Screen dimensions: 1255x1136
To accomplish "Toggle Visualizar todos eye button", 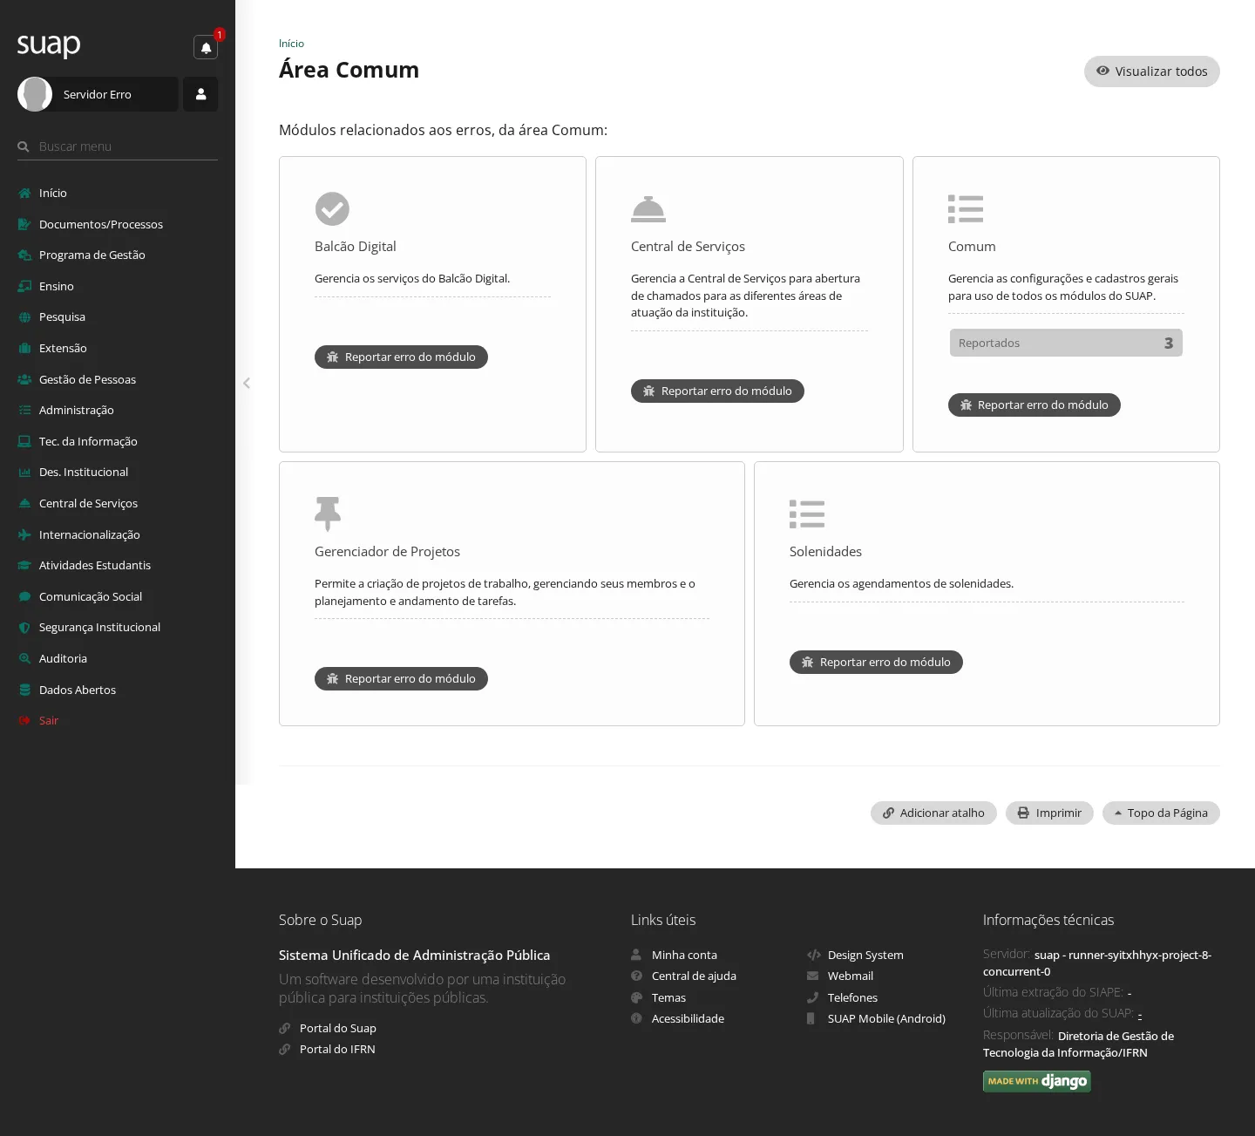I will pos(1152,71).
